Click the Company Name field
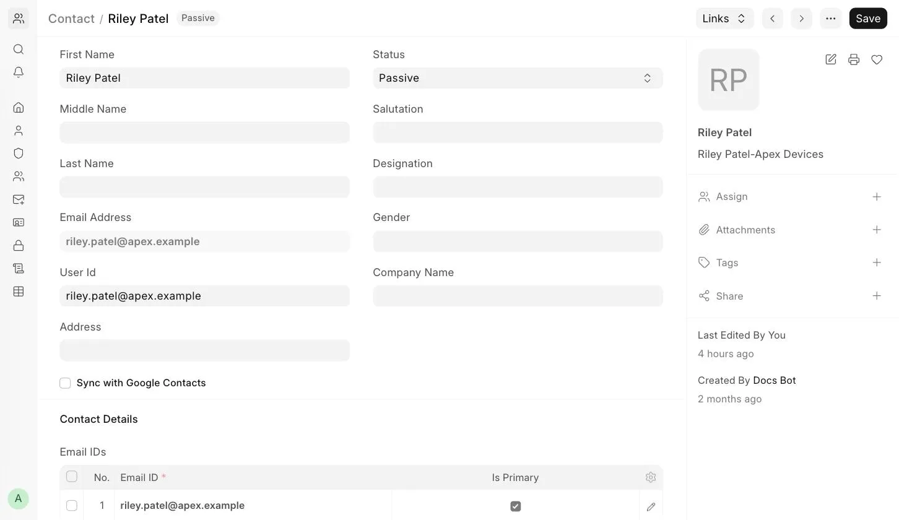This screenshot has height=520, width=899. 518,296
